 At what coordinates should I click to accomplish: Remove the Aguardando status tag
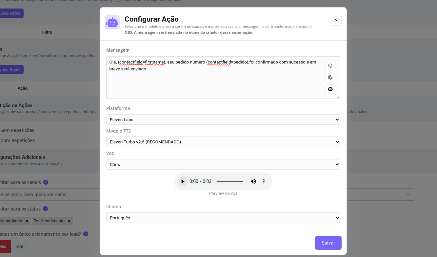[x=27, y=221]
